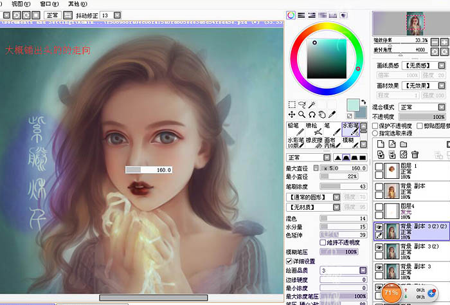Pick the eyedropper color picker tool

pyautogui.click(x=332, y=115)
